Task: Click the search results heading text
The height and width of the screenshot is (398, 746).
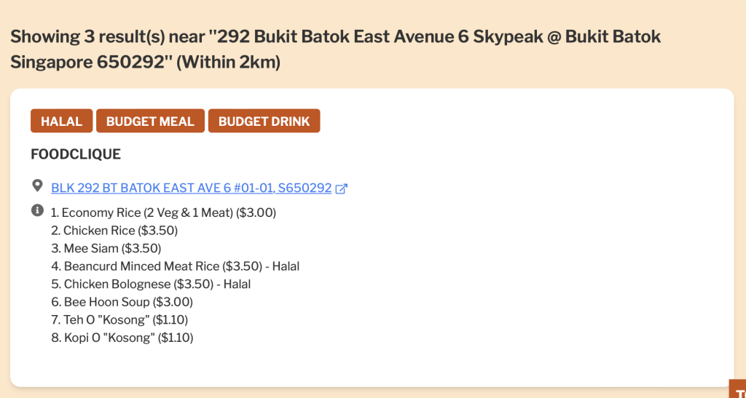Action: tap(335, 37)
